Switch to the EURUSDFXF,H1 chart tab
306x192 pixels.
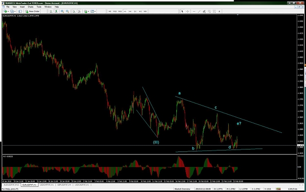(x=29, y=185)
